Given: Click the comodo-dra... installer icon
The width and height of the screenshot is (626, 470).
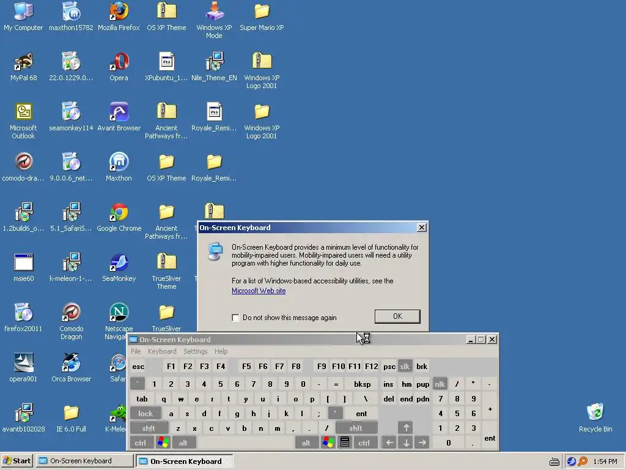Looking at the screenshot, I should (x=23, y=166).
